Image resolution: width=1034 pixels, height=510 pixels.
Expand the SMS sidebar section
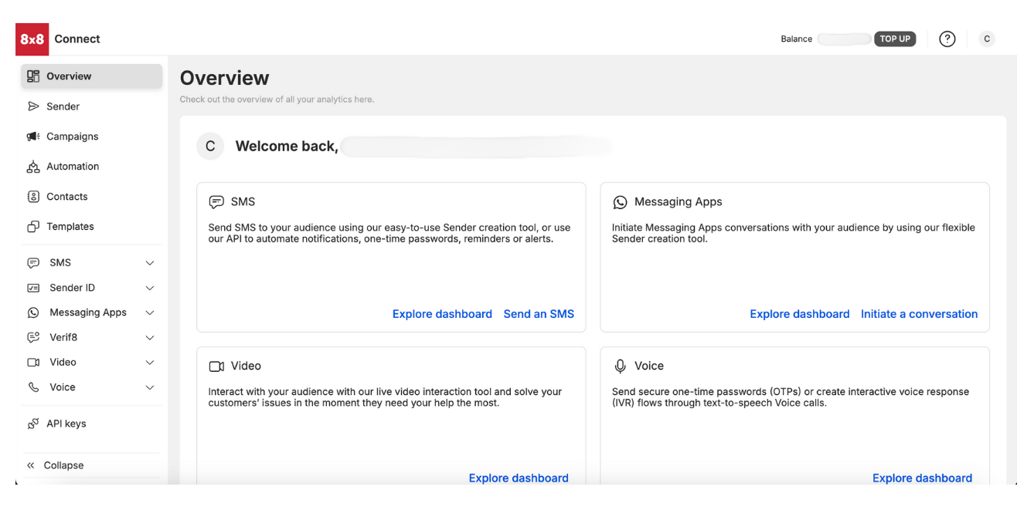coord(150,263)
